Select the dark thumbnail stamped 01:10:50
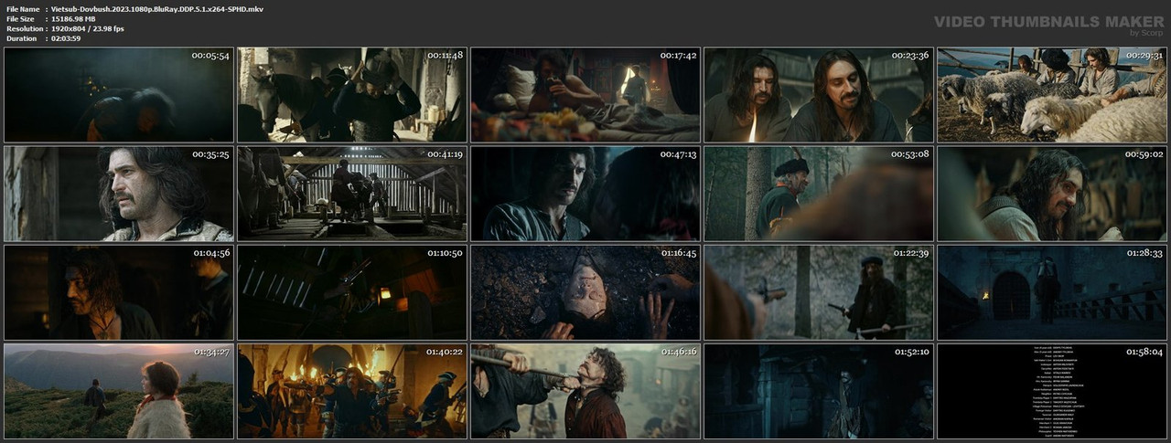 tap(352, 292)
